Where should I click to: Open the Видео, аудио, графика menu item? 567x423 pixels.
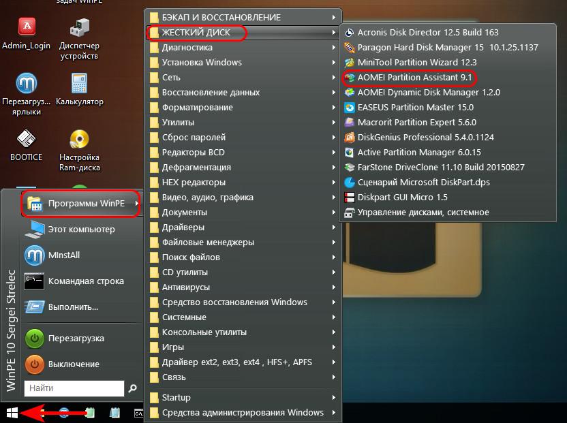click(243, 198)
